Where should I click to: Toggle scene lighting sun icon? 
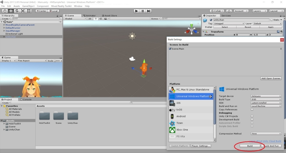click(x=96, y=19)
